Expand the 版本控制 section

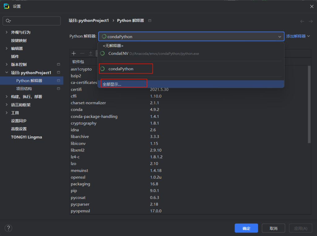pyautogui.click(x=7, y=64)
